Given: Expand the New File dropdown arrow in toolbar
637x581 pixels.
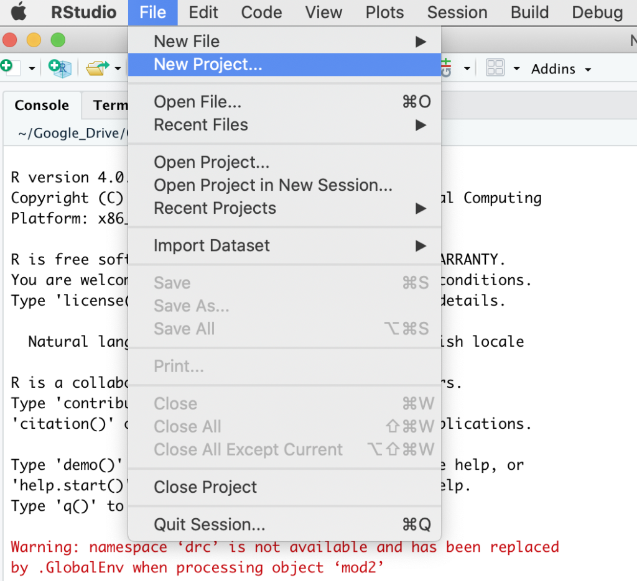Looking at the screenshot, I should [32, 68].
